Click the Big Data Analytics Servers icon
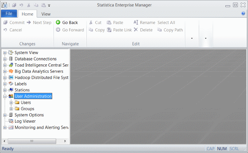The height and width of the screenshot is (153, 248). point(11,71)
